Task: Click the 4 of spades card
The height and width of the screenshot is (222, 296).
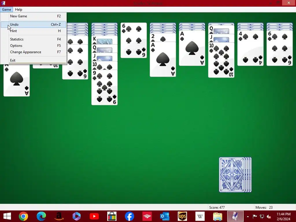Action: tap(250, 48)
